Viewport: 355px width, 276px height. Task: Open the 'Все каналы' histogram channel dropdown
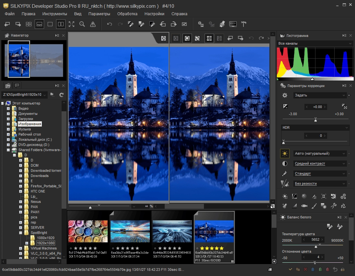[x=315, y=43]
